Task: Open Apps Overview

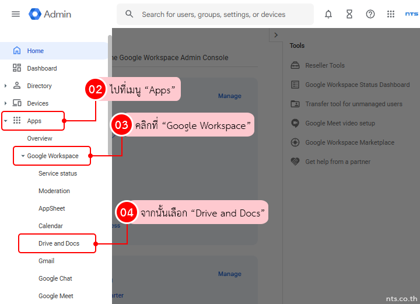Action: (40, 138)
